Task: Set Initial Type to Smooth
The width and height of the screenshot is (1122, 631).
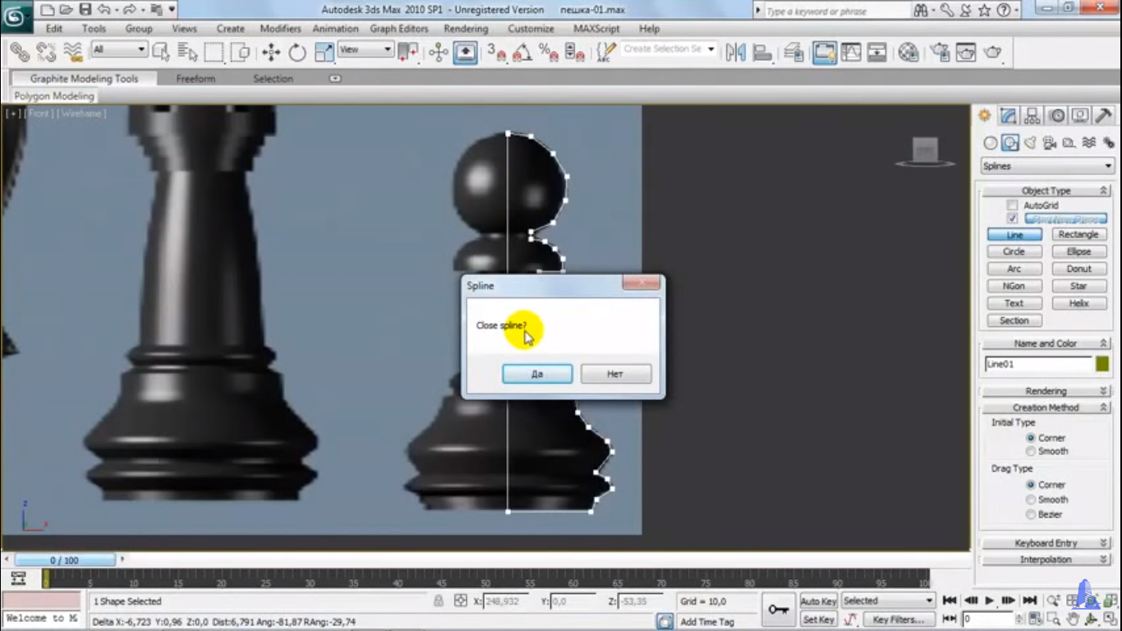Action: click(x=1031, y=451)
